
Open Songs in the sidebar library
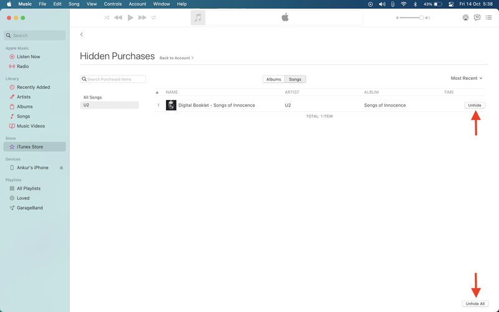pos(23,116)
